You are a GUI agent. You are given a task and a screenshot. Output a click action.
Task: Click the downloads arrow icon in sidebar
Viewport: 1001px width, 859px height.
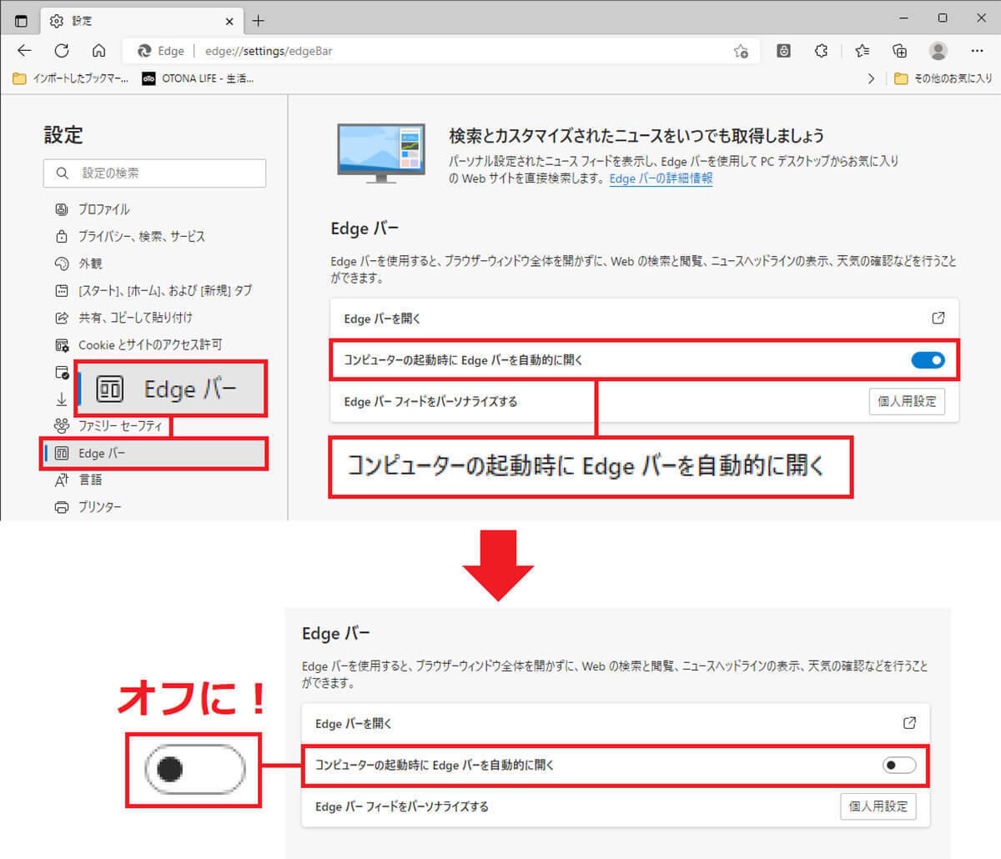point(62,400)
